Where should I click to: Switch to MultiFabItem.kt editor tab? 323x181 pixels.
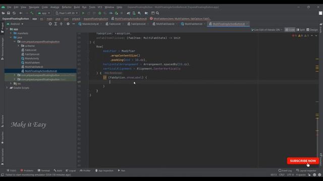[193, 24]
